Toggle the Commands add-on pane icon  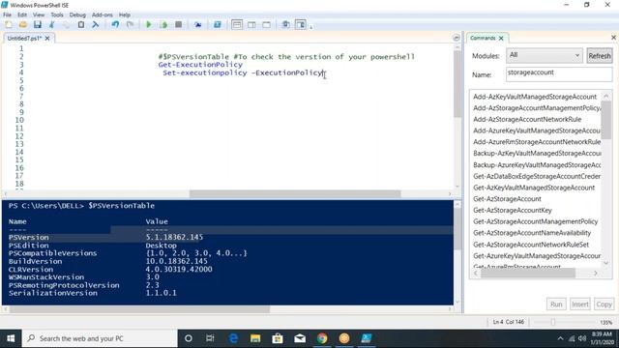tap(301, 25)
